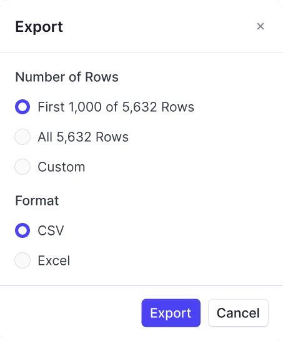Click the Cancel button

[x=239, y=313]
